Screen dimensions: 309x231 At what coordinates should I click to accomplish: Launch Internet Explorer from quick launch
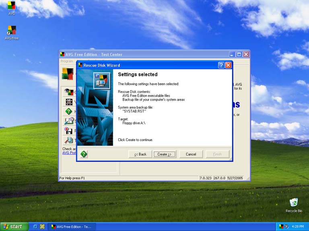[x=35, y=227]
